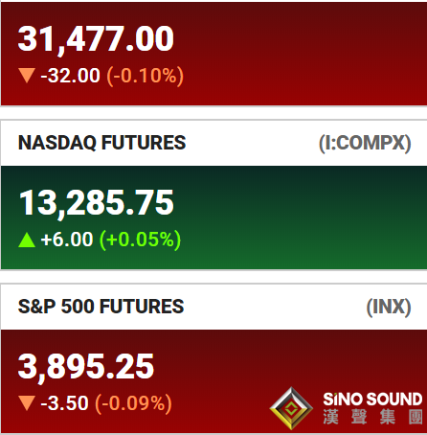Click the green up triangle for Nasdaq
The height and width of the screenshot is (435, 427).
coord(27,240)
